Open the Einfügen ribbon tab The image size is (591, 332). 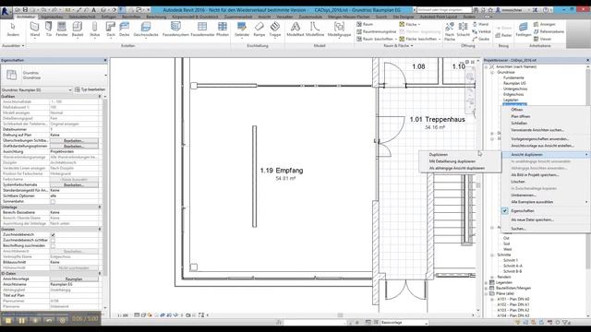point(109,17)
